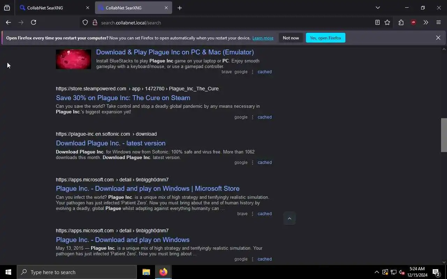Screen dimensions: 447x279
Task: Open Download & Play Plague Inc Emulator link
Action: pos(175,52)
